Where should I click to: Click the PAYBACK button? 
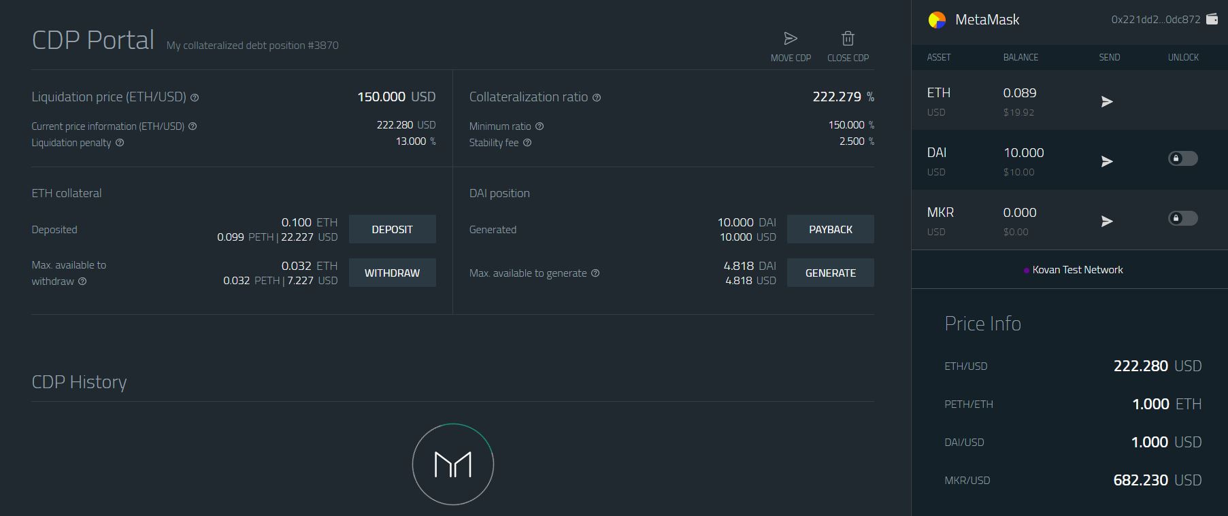831,229
